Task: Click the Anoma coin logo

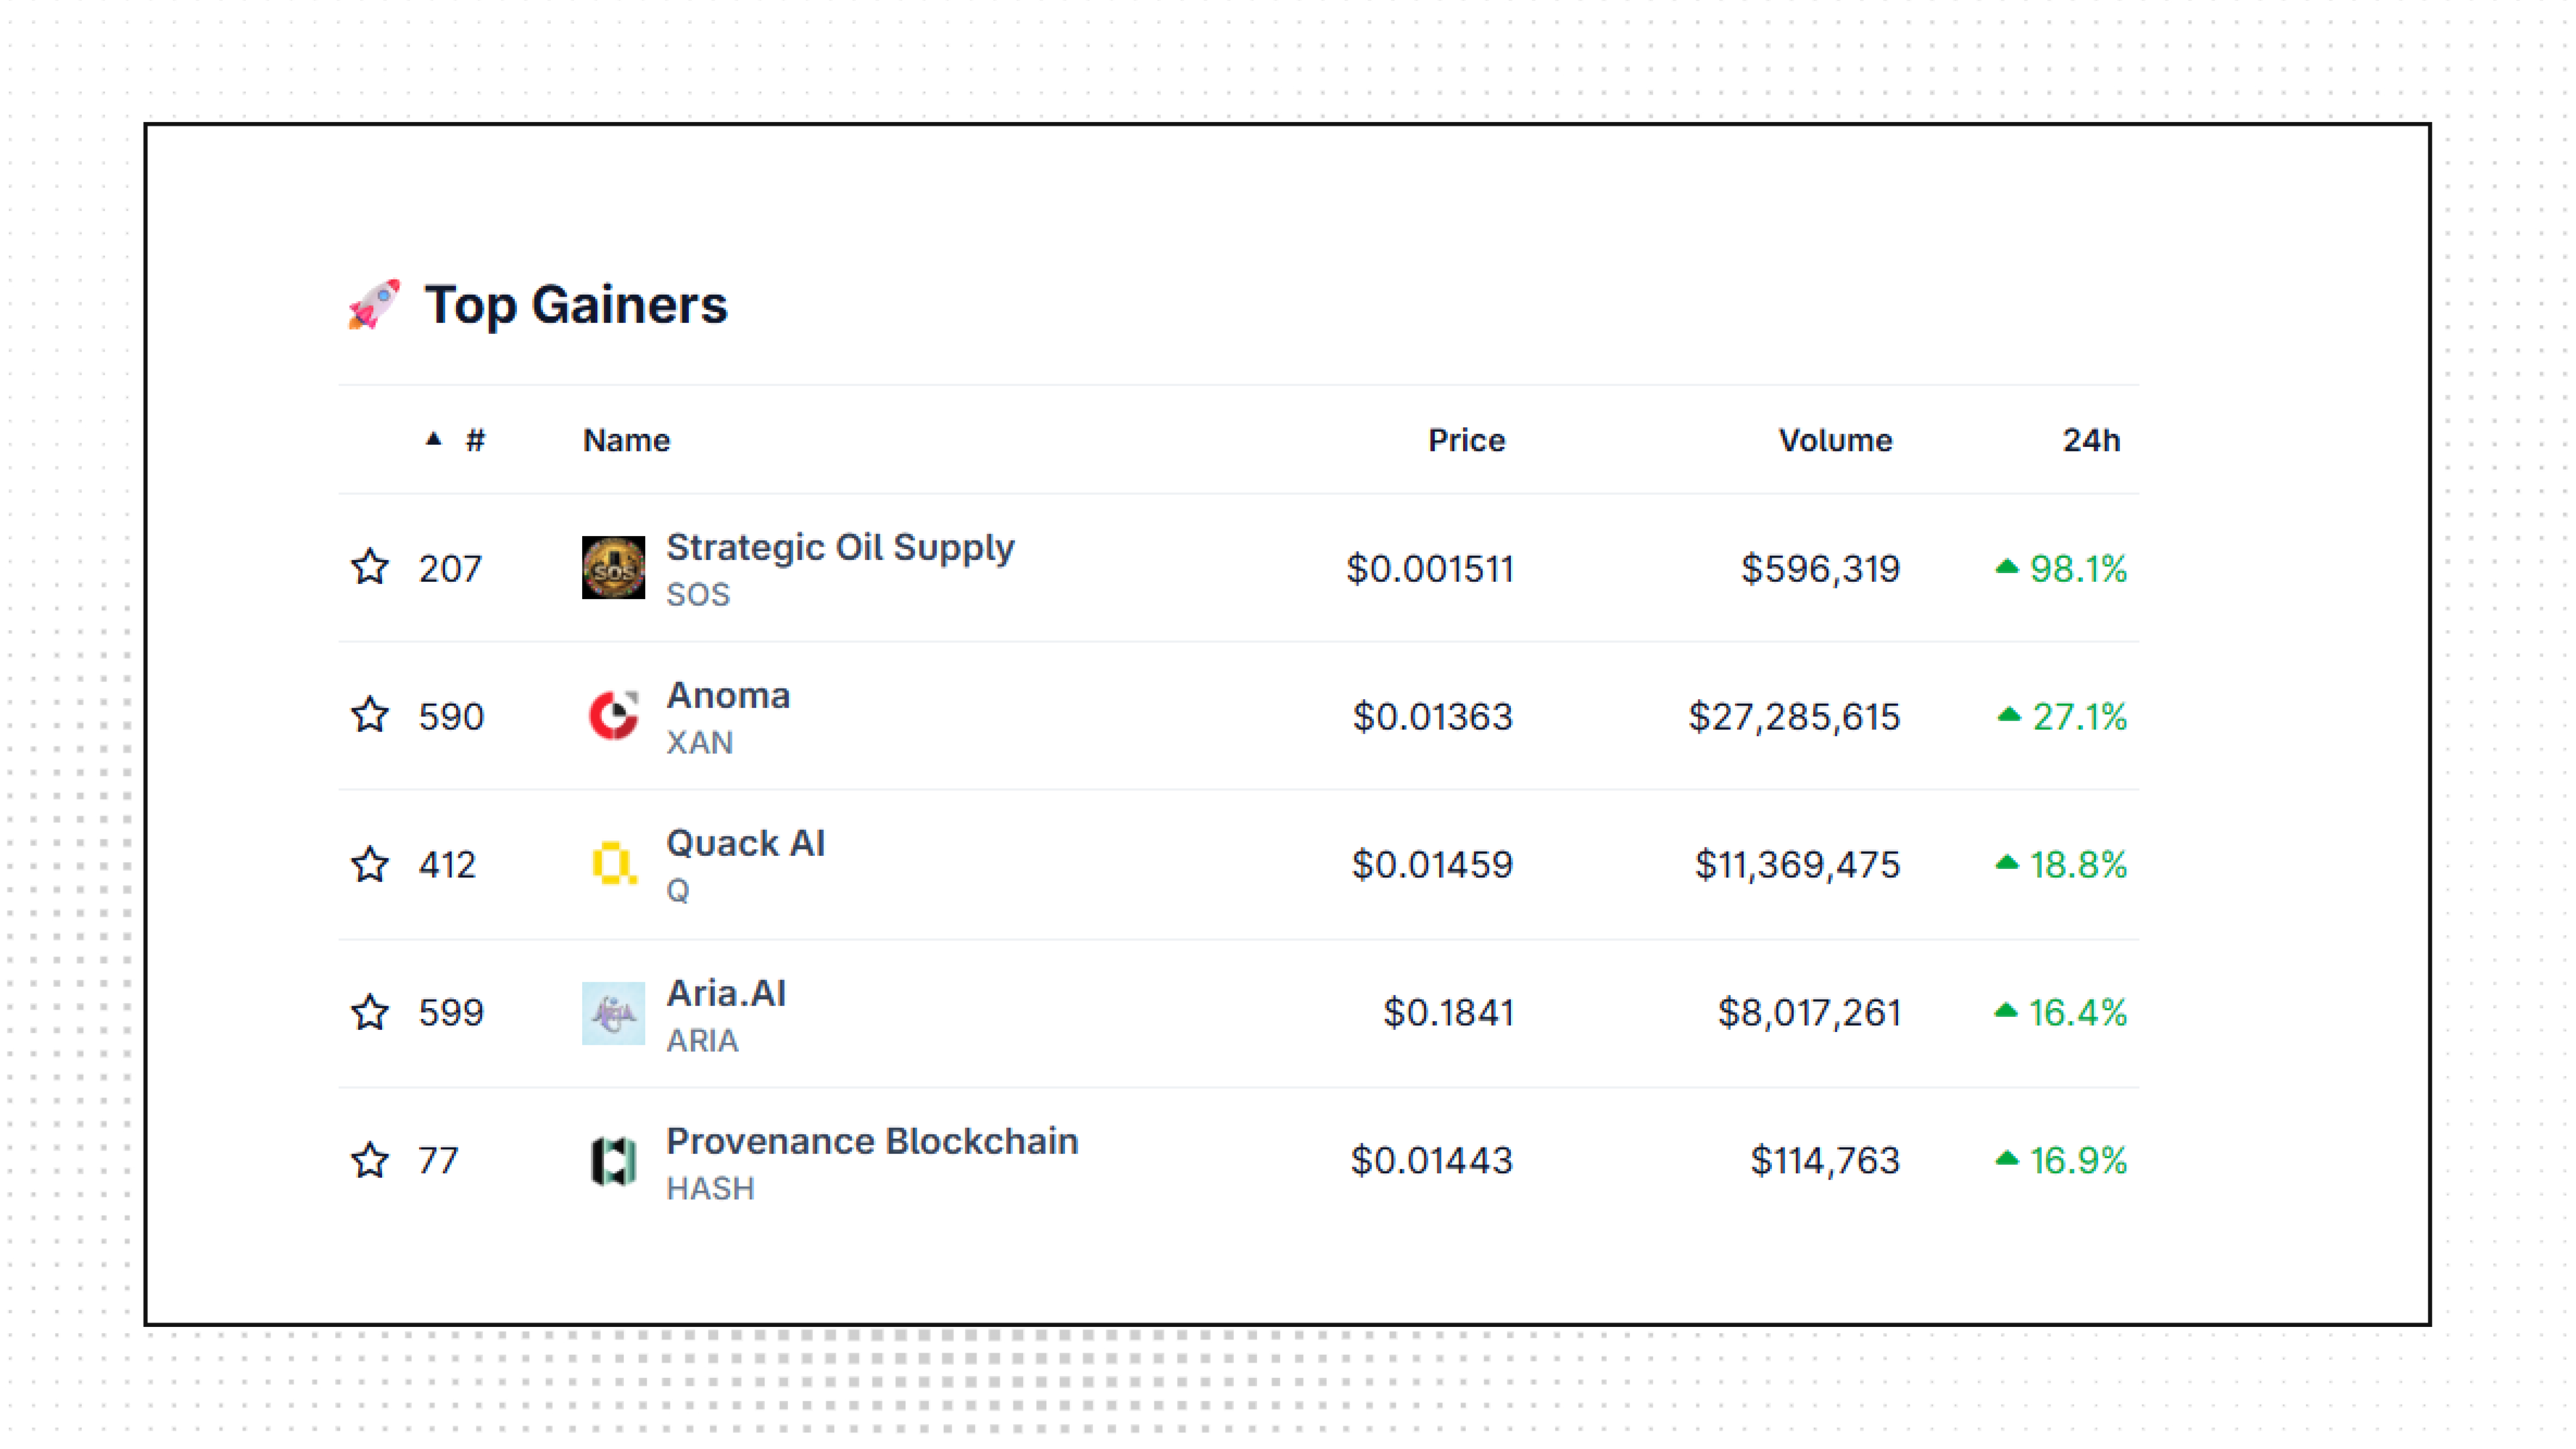Action: click(x=613, y=716)
